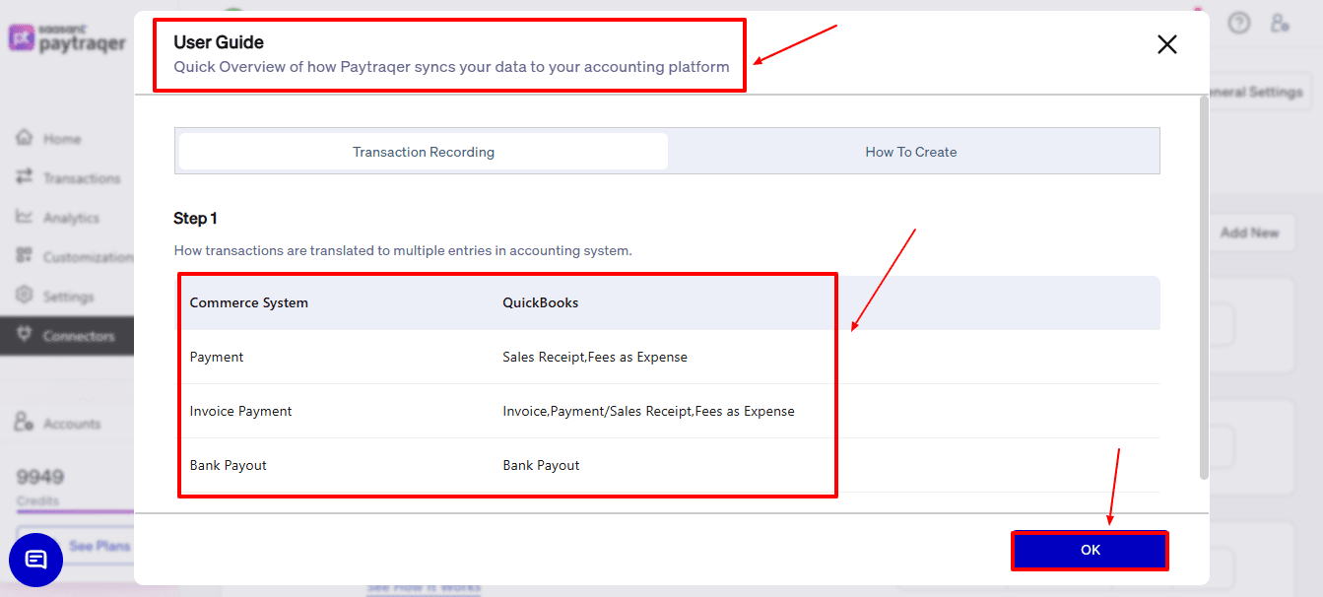The height and width of the screenshot is (597, 1323).
Task: Click the Home sidebar icon
Action: 25,138
